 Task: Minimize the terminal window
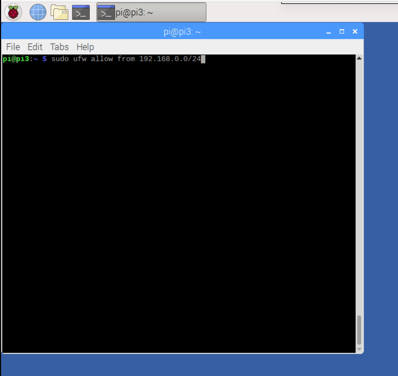(329, 31)
